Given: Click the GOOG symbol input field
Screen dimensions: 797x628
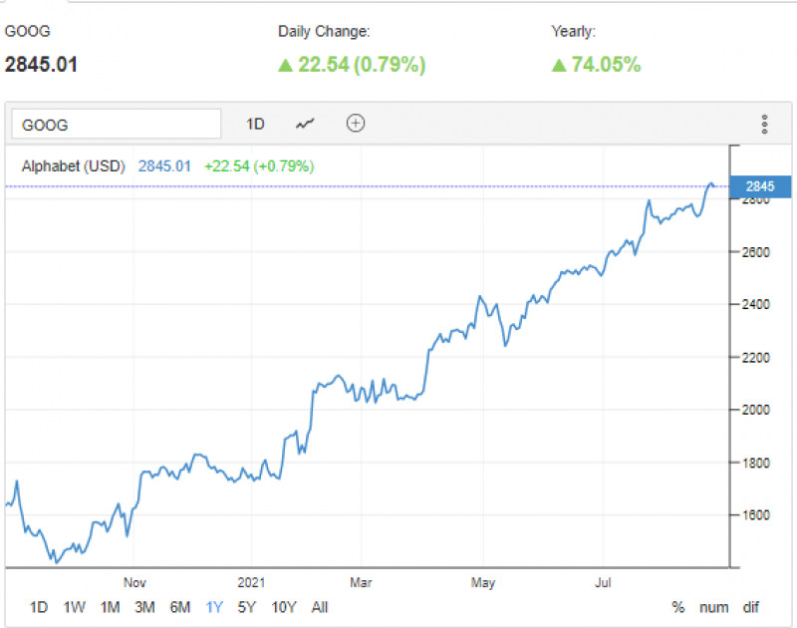Looking at the screenshot, I should tap(116, 124).
